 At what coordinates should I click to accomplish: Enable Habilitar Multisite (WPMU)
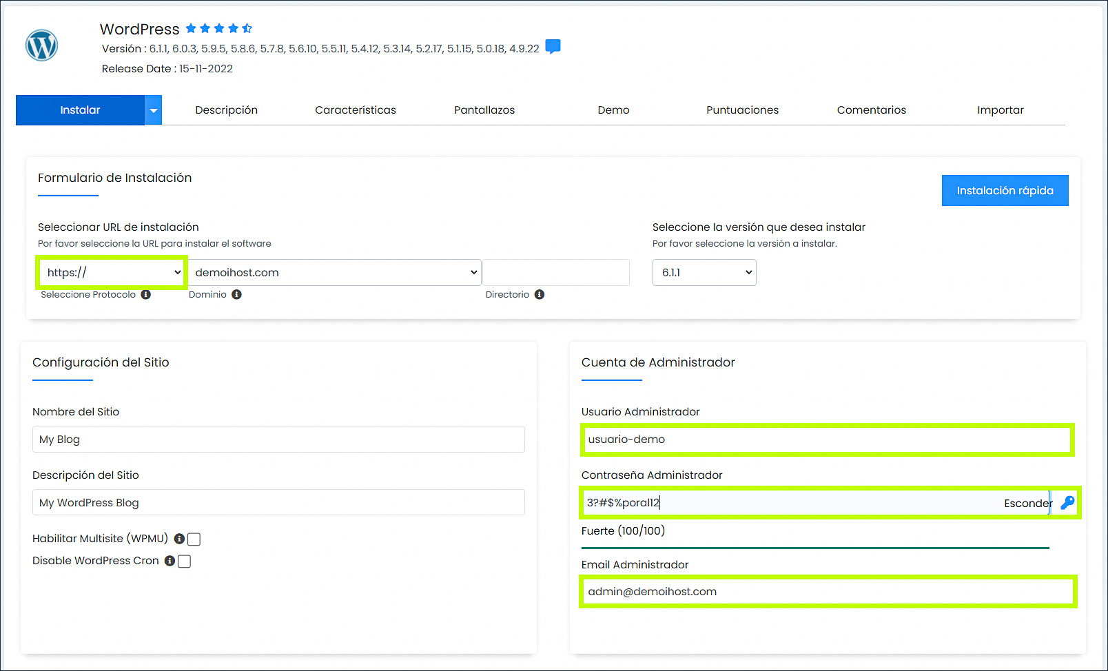pyautogui.click(x=194, y=539)
